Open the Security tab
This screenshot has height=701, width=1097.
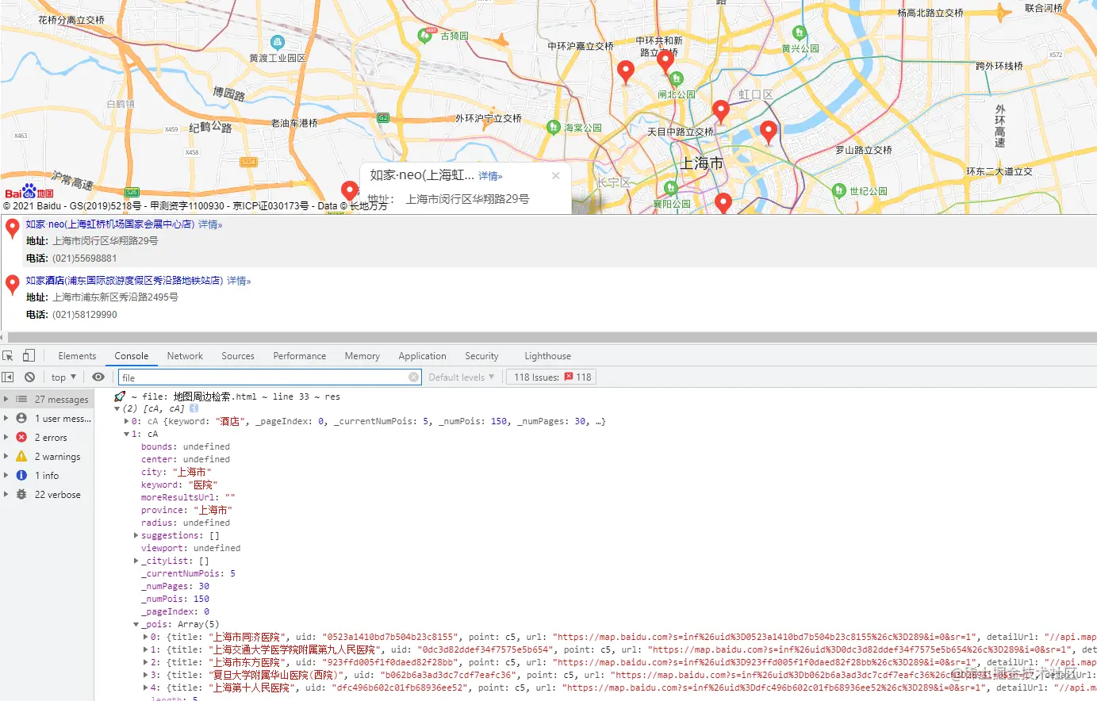[481, 356]
